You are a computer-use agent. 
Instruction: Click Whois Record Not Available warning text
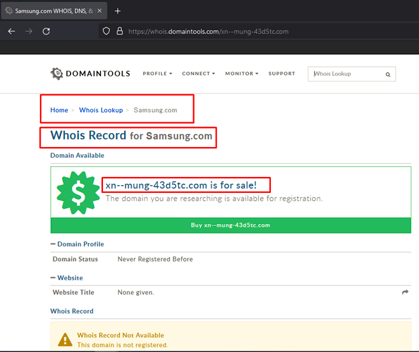tap(121, 335)
